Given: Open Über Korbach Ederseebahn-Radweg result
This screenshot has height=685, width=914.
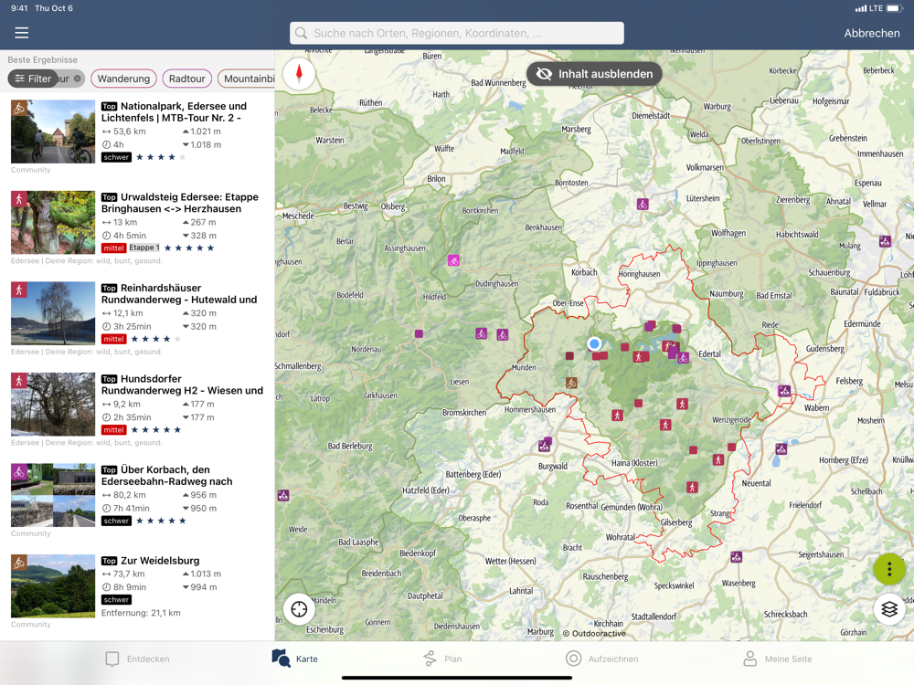Looking at the screenshot, I should (137, 499).
